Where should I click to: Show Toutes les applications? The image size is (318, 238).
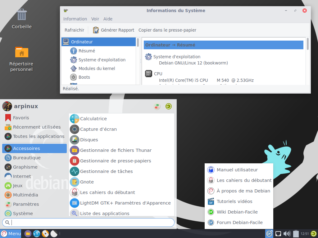pyautogui.click(x=34, y=136)
